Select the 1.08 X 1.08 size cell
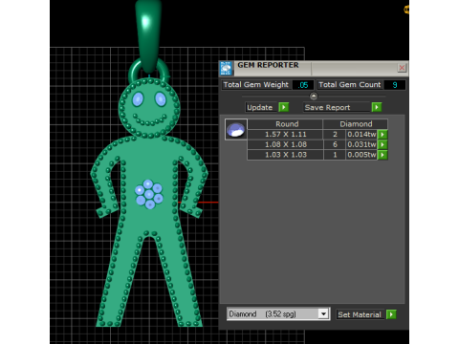459x344 pixels. [x=286, y=144]
